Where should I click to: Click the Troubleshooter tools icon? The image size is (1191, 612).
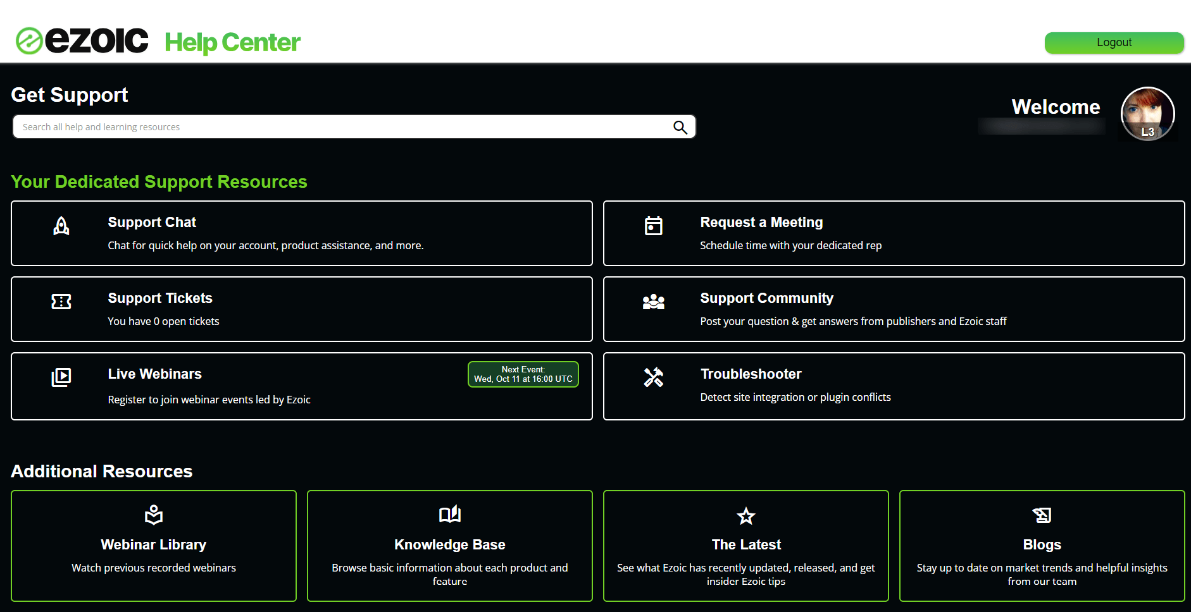654,377
